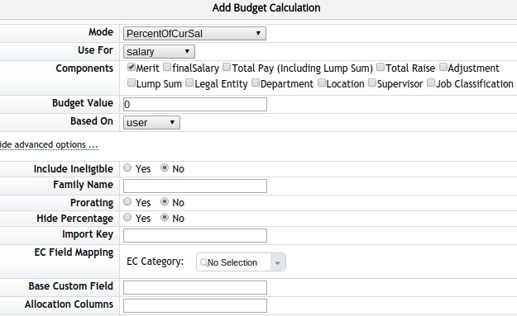
Task: Choose No for Prorating
Action: click(x=165, y=201)
